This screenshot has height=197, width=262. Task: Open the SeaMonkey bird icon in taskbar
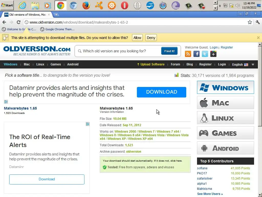[x=150, y=6]
